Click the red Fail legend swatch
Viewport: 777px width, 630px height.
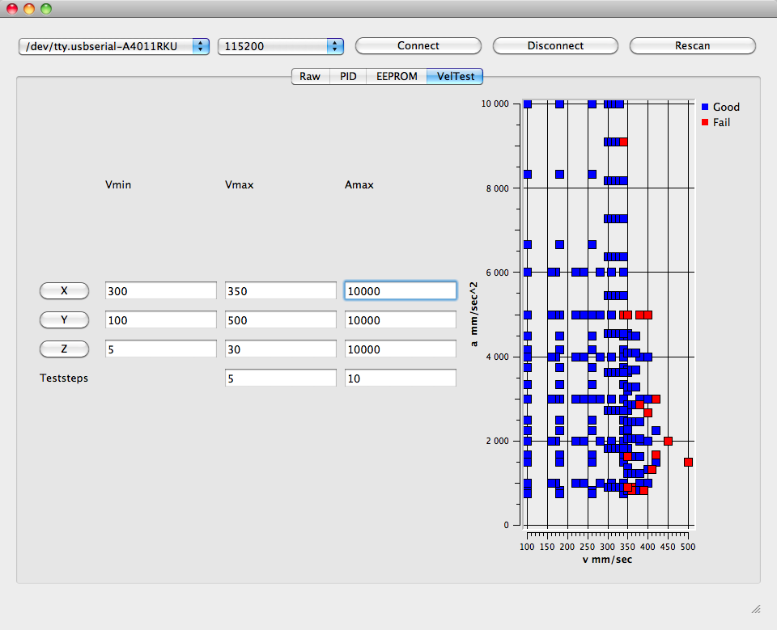coord(705,122)
